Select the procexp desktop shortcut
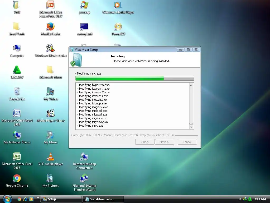Viewport: 270px width, 203px height. tap(84, 7)
